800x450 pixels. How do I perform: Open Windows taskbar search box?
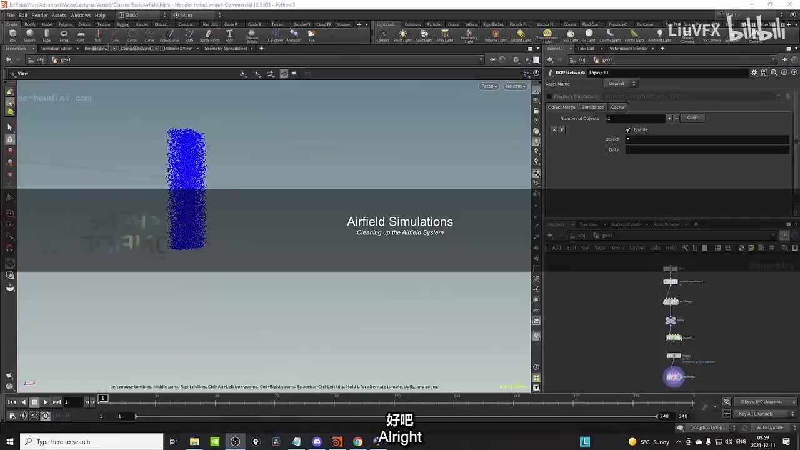91,442
